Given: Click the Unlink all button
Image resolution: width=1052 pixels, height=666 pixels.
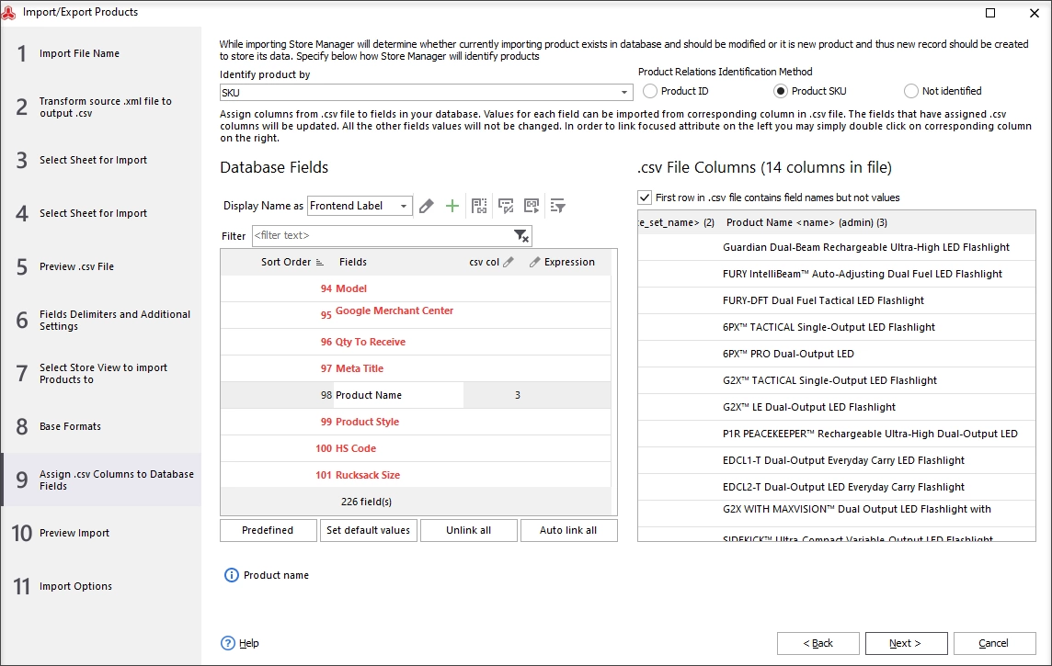Looking at the screenshot, I should 468,530.
